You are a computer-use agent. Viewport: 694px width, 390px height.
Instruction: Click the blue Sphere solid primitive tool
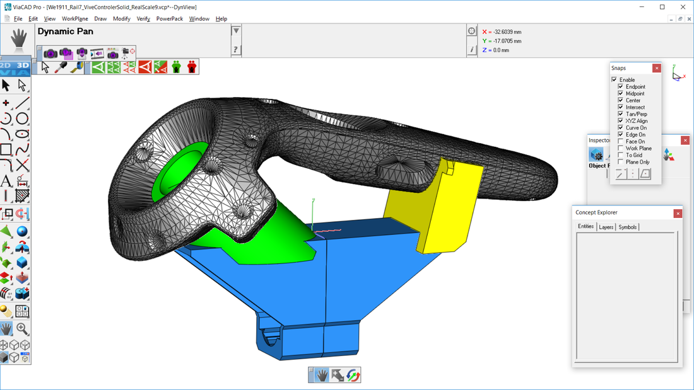tap(23, 232)
